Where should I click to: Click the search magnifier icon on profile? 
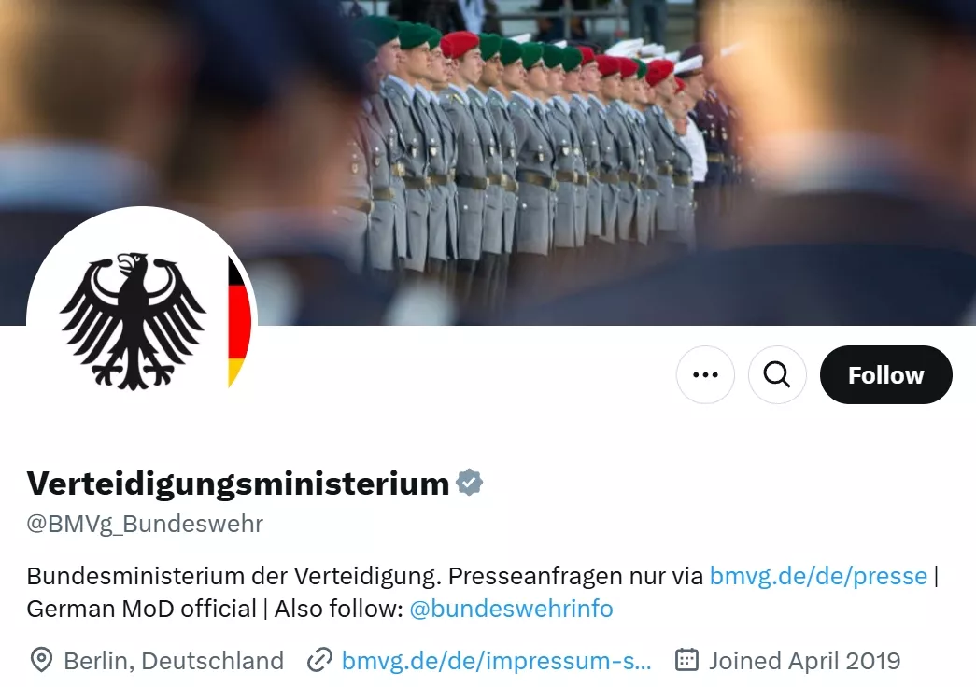pyautogui.click(x=777, y=374)
